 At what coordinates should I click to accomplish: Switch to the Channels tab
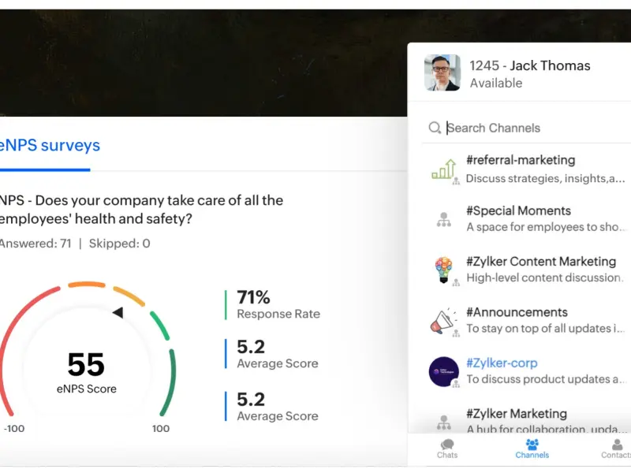pos(532,449)
